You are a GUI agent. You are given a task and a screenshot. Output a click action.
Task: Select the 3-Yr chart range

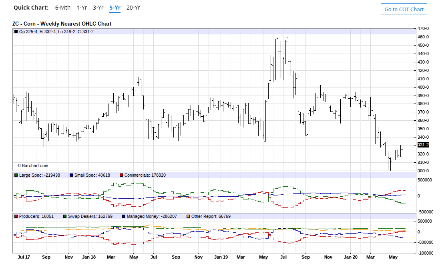pyautogui.click(x=98, y=8)
